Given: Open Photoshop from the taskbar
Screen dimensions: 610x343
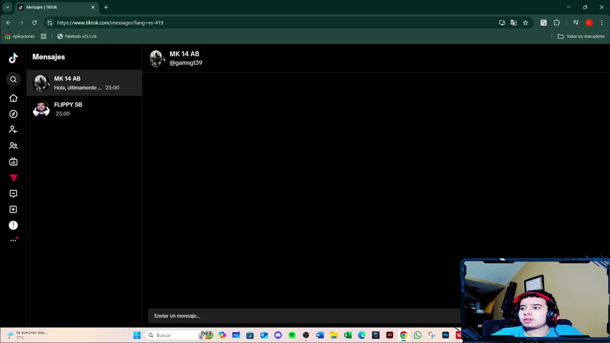Looking at the screenshot, I should [446, 335].
